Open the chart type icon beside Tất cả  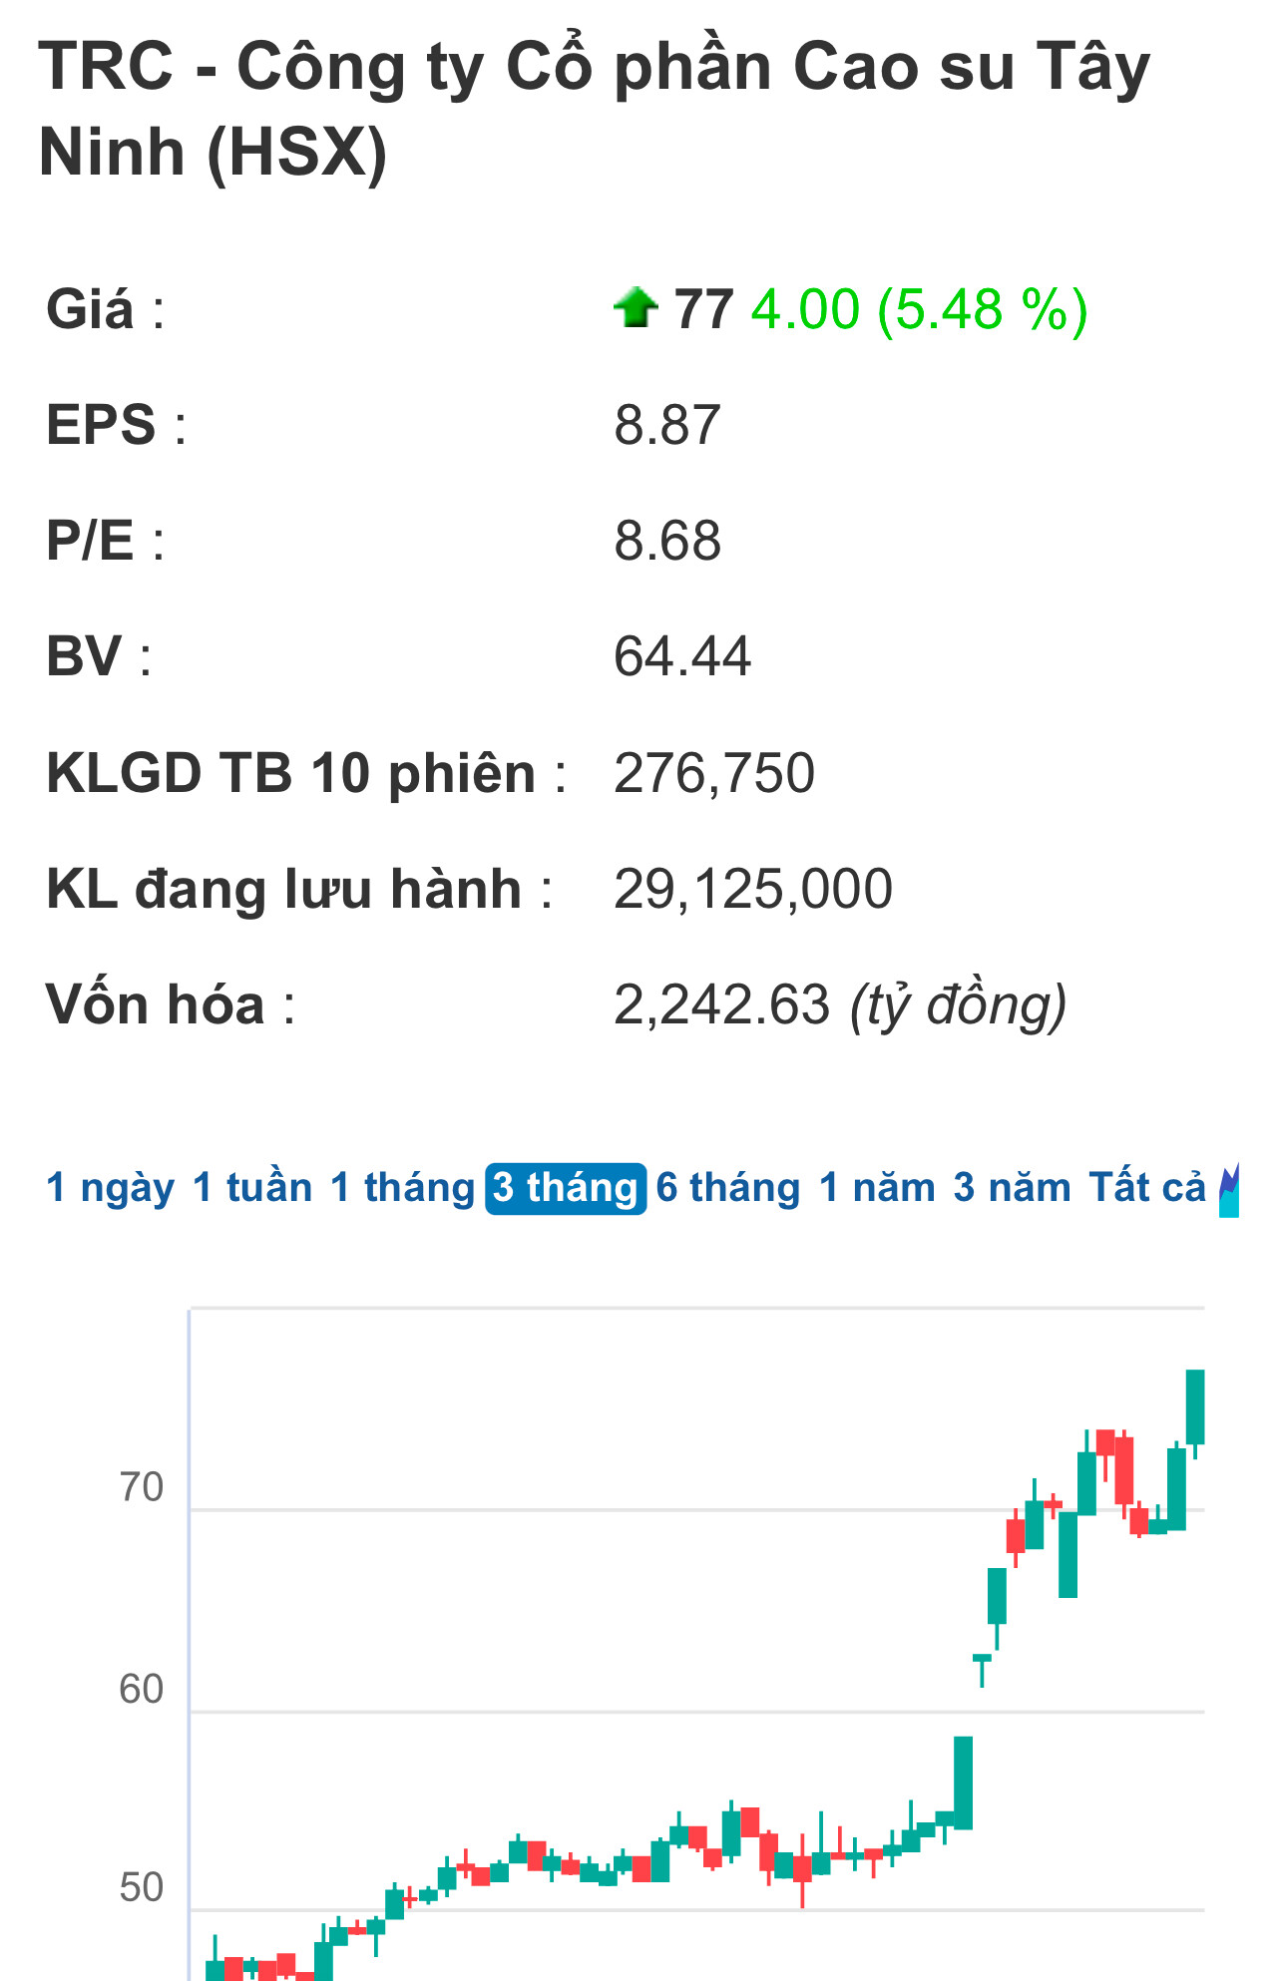click(1229, 1189)
